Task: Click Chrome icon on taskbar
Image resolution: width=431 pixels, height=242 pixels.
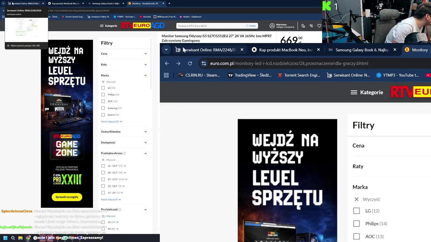Action: click(x=28, y=238)
